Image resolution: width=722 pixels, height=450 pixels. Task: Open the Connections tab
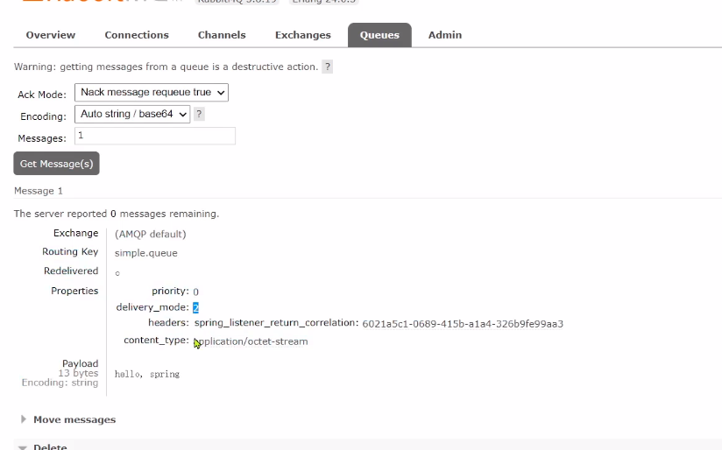[137, 35]
